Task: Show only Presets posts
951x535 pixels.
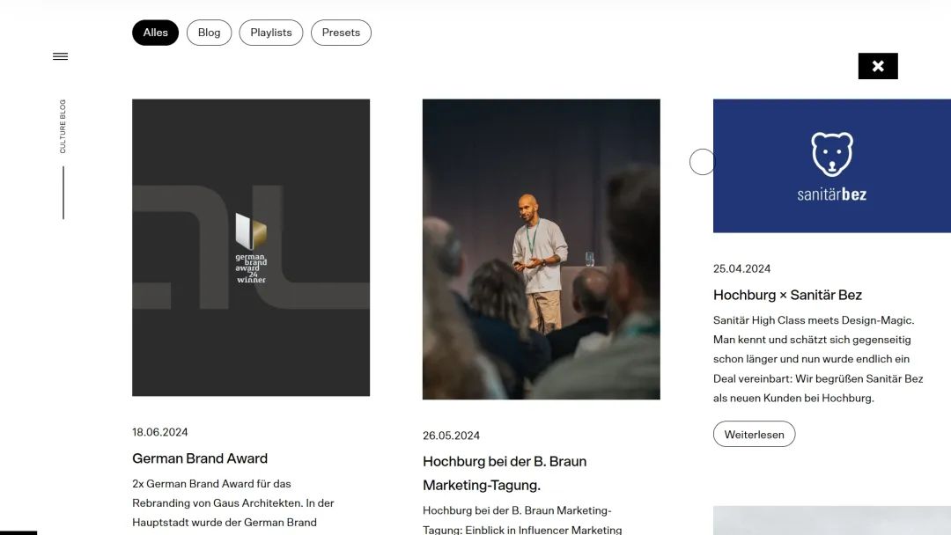Action: [x=341, y=33]
